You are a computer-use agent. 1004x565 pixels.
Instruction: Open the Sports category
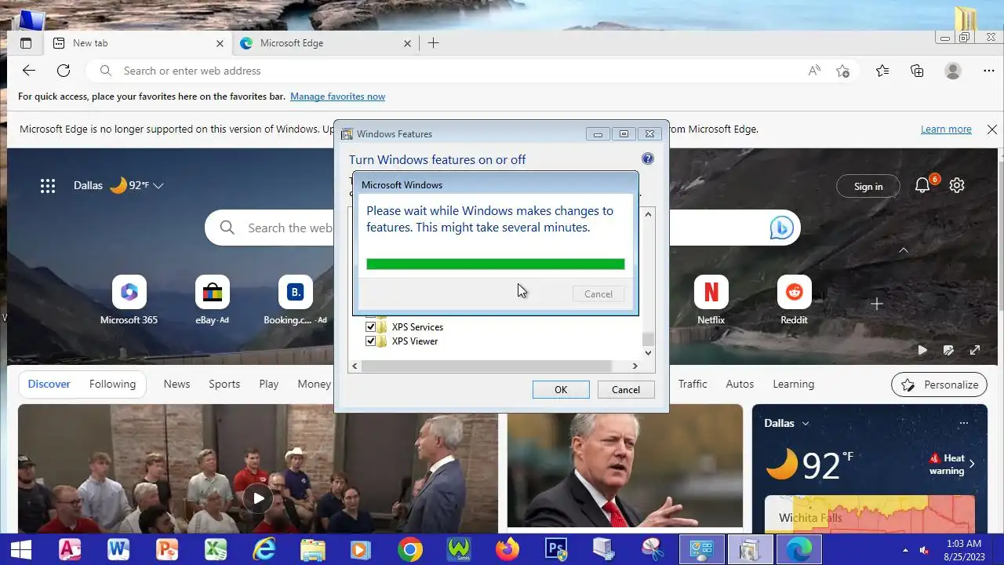click(224, 384)
